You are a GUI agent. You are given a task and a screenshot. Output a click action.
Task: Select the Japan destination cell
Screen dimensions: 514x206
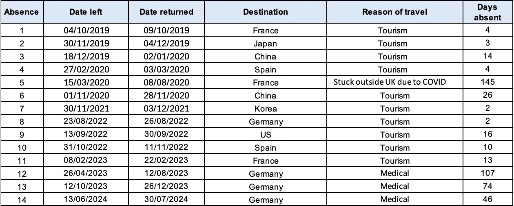(265, 44)
